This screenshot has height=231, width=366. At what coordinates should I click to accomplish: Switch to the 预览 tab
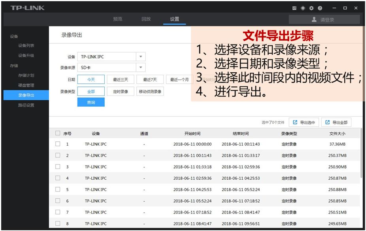117,19
